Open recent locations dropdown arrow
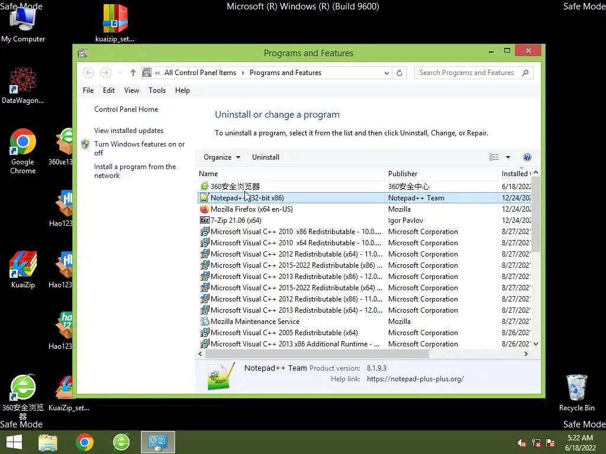 pos(120,73)
